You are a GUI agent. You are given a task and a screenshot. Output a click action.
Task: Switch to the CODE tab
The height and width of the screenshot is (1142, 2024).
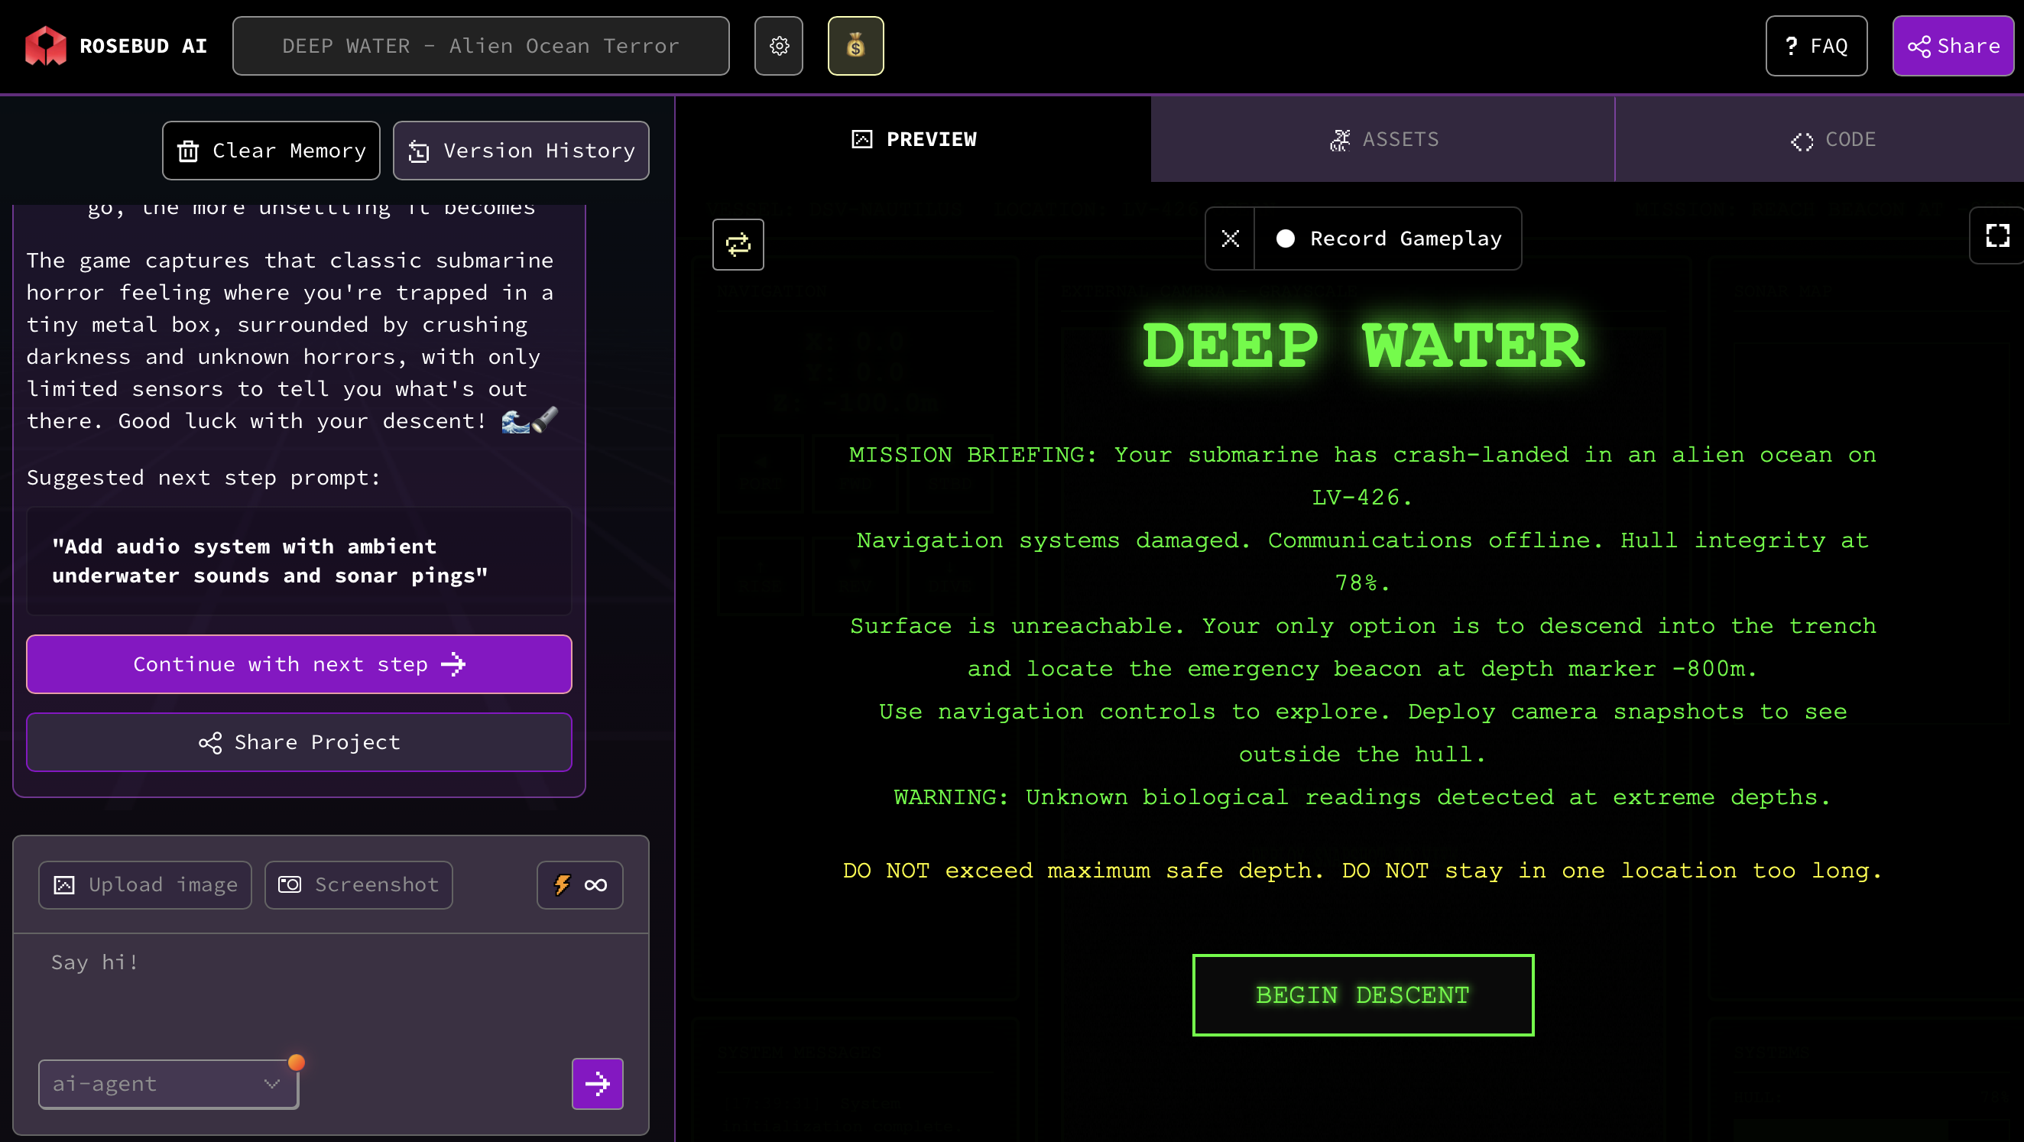click(x=1832, y=139)
